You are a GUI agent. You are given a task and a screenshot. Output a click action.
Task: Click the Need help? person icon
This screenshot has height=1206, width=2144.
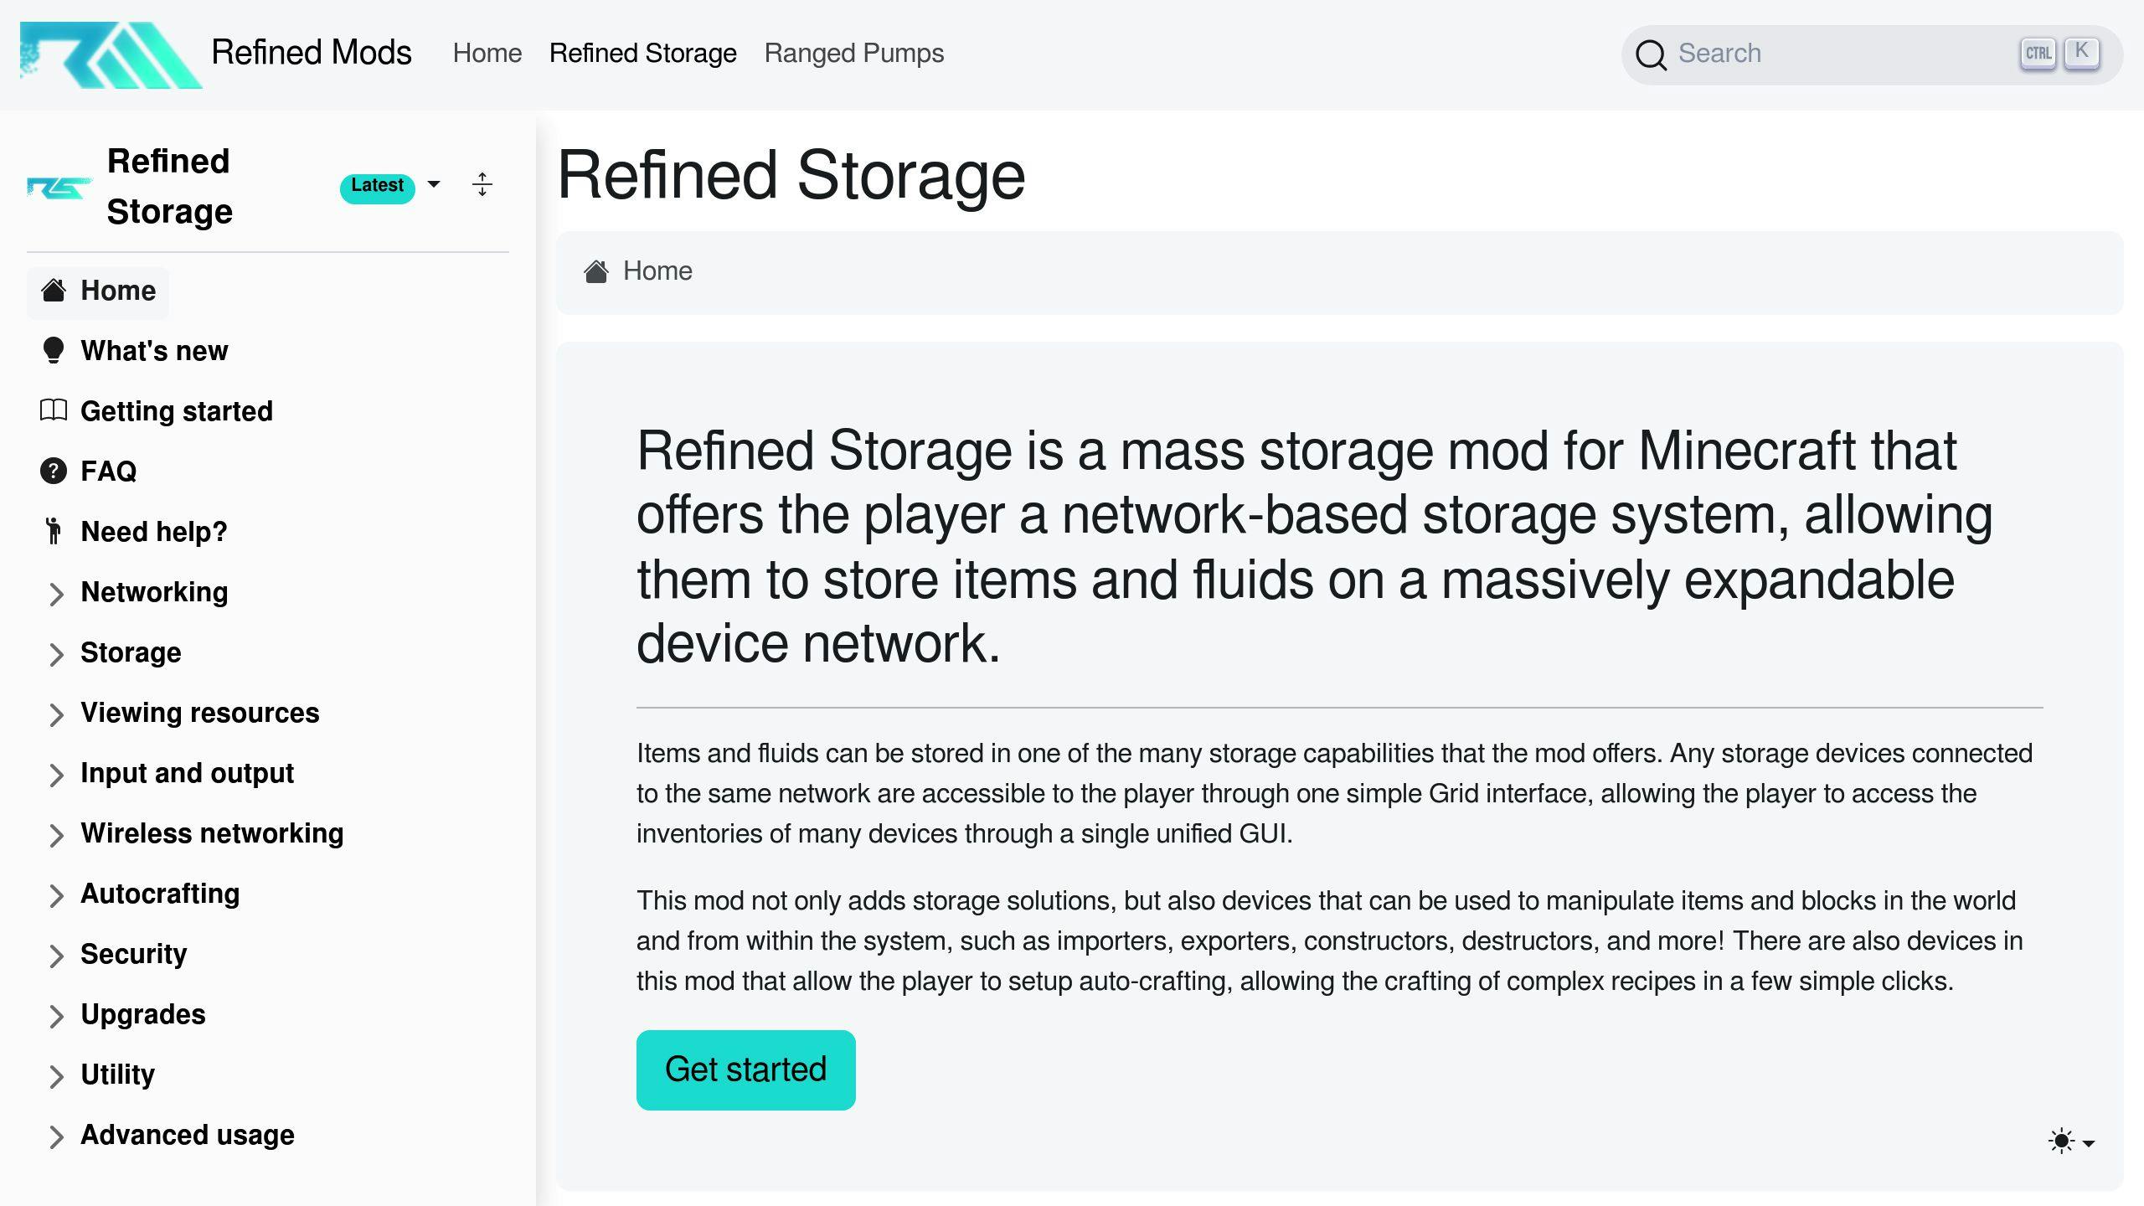pyautogui.click(x=54, y=532)
